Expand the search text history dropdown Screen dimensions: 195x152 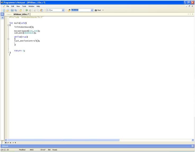point(92,10)
